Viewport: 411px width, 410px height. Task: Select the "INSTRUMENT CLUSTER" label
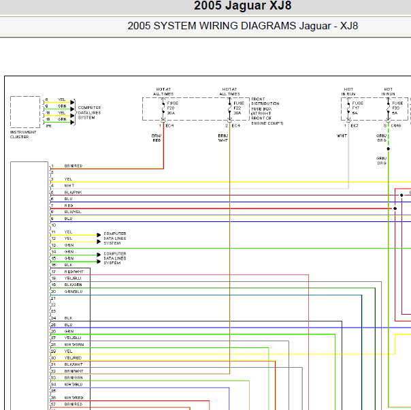[23, 135]
